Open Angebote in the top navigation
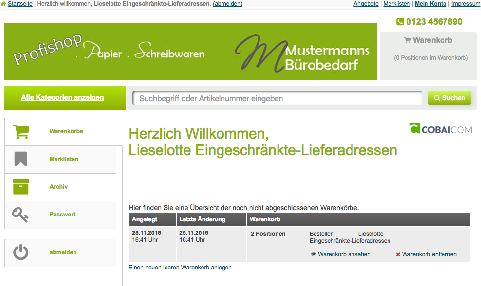The width and height of the screenshot is (481, 286). 366,4
